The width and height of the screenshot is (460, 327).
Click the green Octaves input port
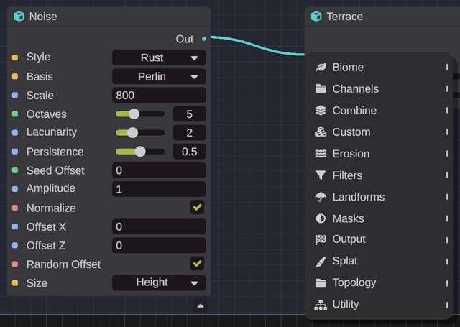15,114
